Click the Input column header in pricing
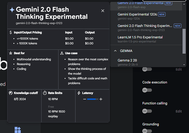Viewport: 189px width, 133px height. pyautogui.click(x=69, y=32)
